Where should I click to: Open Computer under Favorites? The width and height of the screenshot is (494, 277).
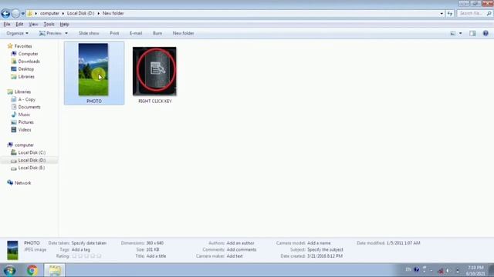coord(28,54)
